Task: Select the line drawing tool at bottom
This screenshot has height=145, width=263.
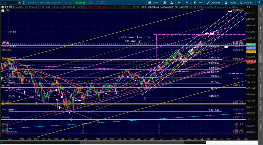Action: (224, 143)
